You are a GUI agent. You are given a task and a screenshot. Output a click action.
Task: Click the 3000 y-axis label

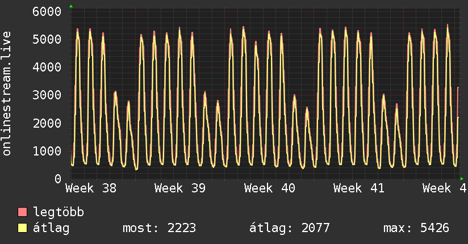coord(47,95)
